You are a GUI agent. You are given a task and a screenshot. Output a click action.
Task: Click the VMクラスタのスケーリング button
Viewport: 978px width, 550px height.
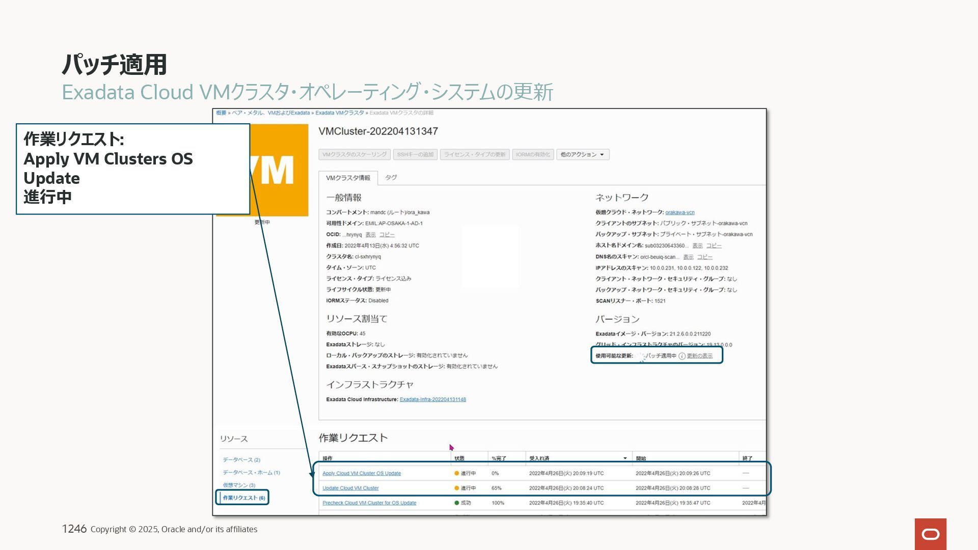tap(355, 155)
